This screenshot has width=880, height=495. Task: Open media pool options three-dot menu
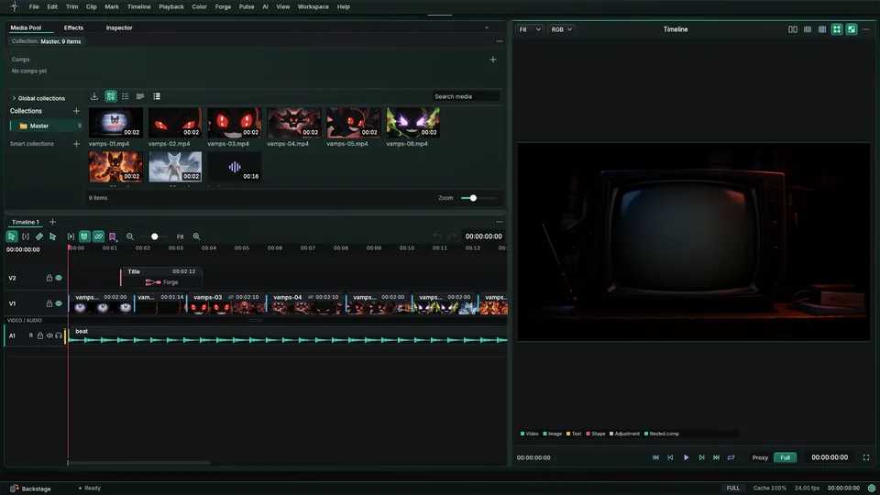499,41
